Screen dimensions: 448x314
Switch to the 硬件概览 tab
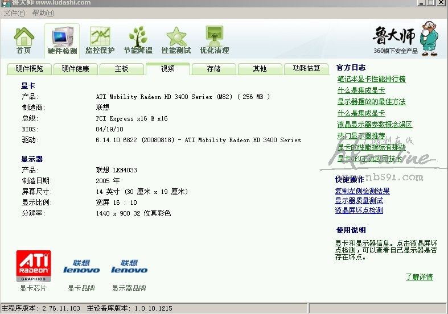(29, 69)
